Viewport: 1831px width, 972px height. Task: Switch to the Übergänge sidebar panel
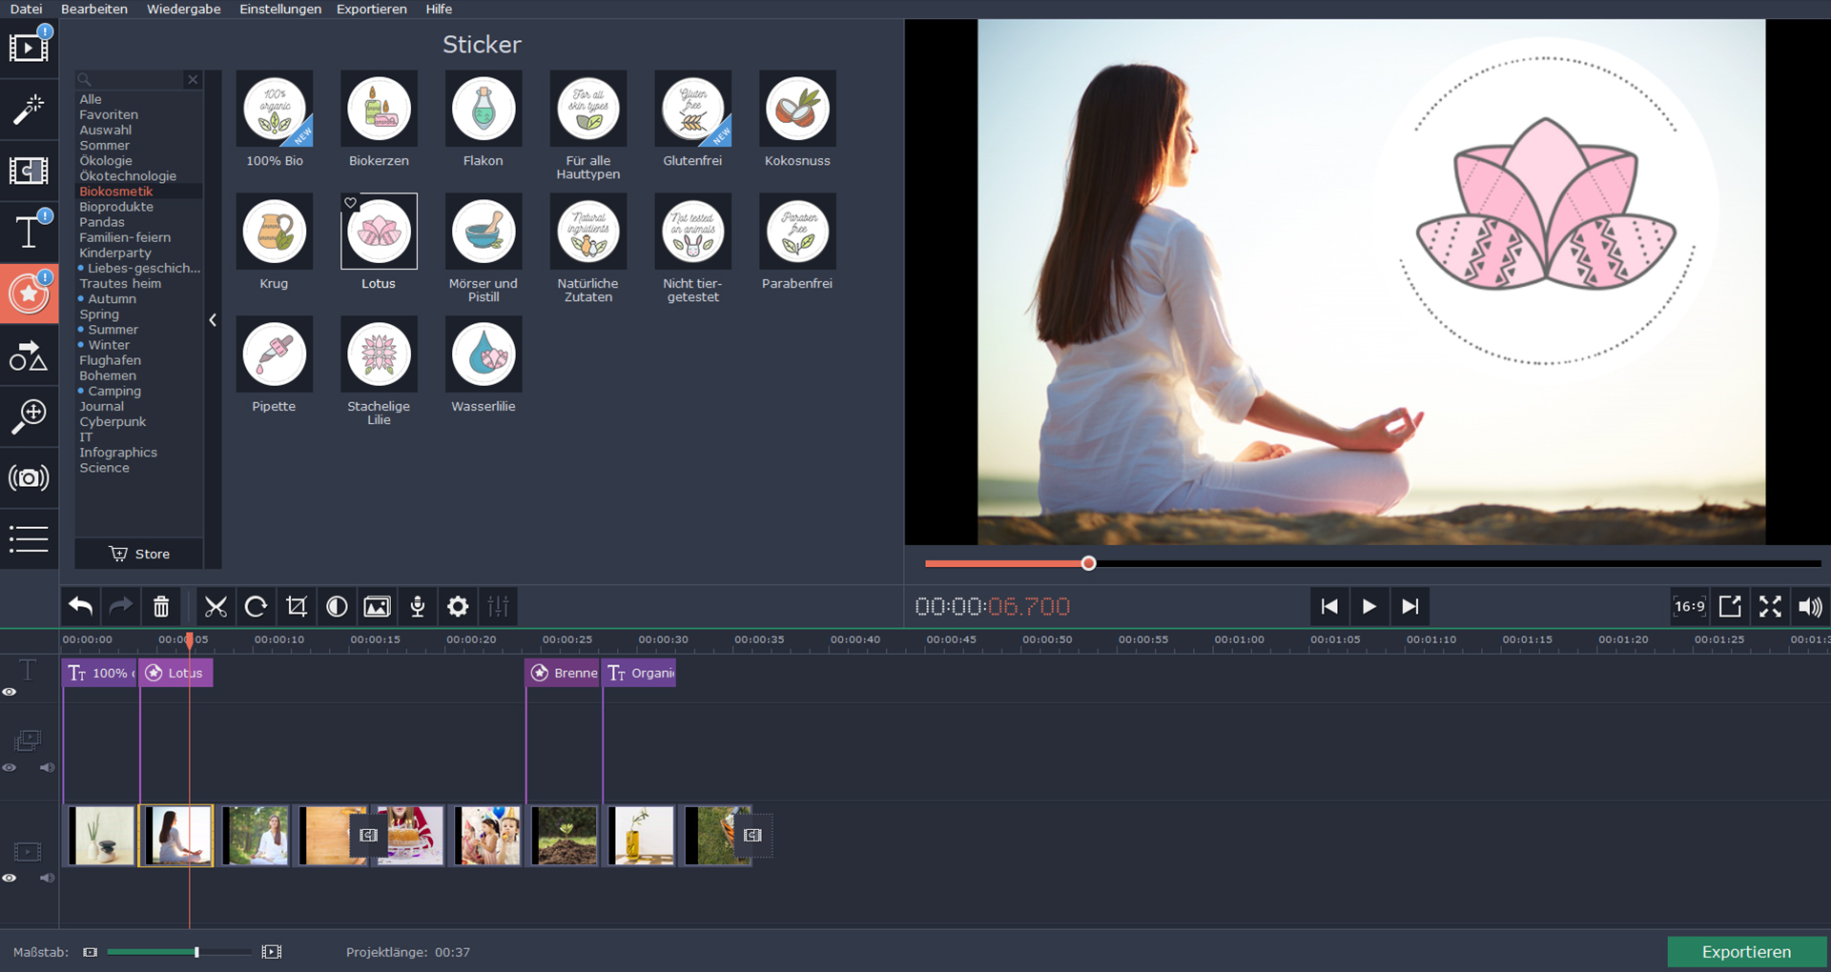(x=30, y=170)
